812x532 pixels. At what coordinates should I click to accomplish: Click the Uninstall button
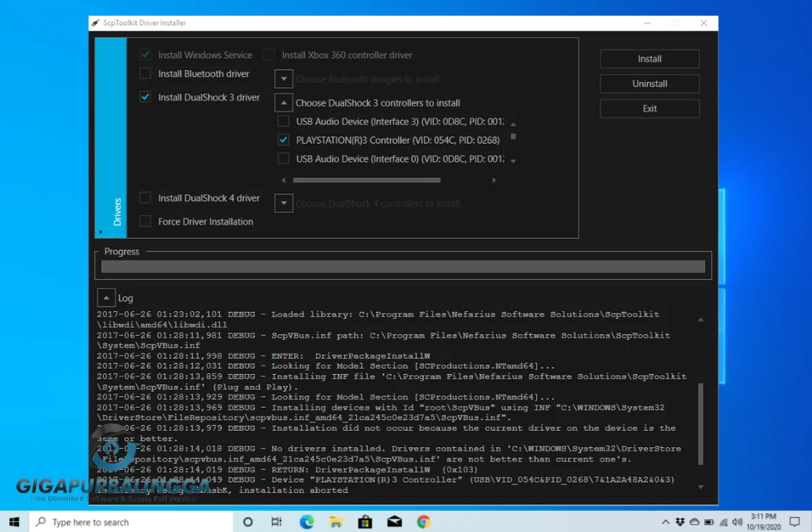(649, 83)
